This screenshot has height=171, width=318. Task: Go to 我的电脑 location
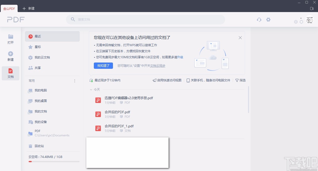tap(52, 90)
